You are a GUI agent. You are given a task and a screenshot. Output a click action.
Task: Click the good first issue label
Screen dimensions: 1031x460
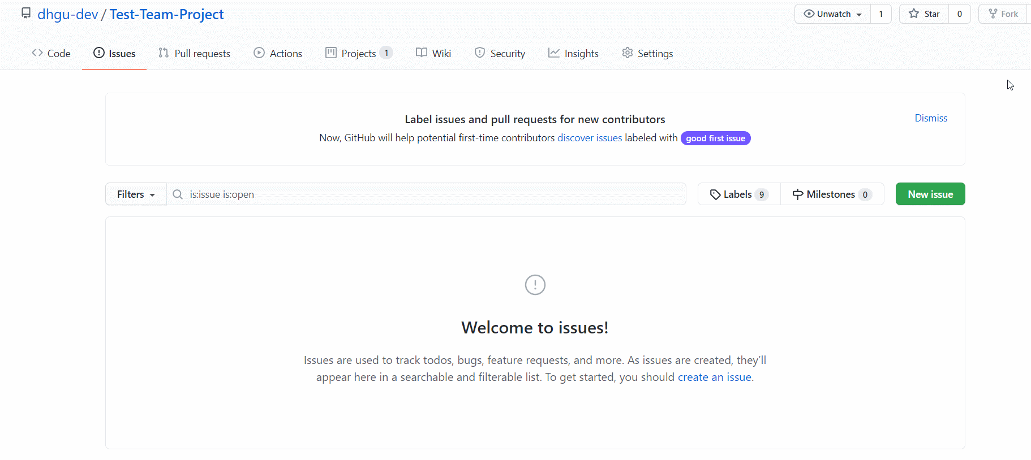(715, 138)
